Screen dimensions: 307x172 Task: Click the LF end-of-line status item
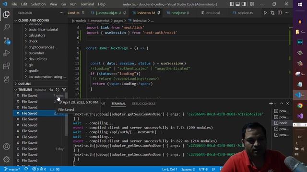(x=213, y=169)
